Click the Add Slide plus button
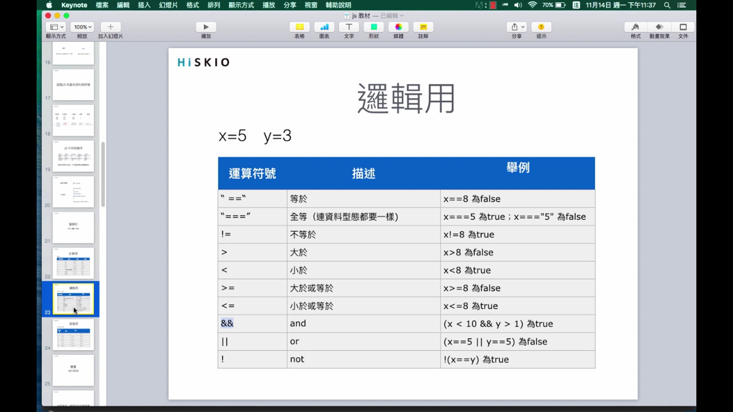This screenshot has width=733, height=412. click(110, 27)
